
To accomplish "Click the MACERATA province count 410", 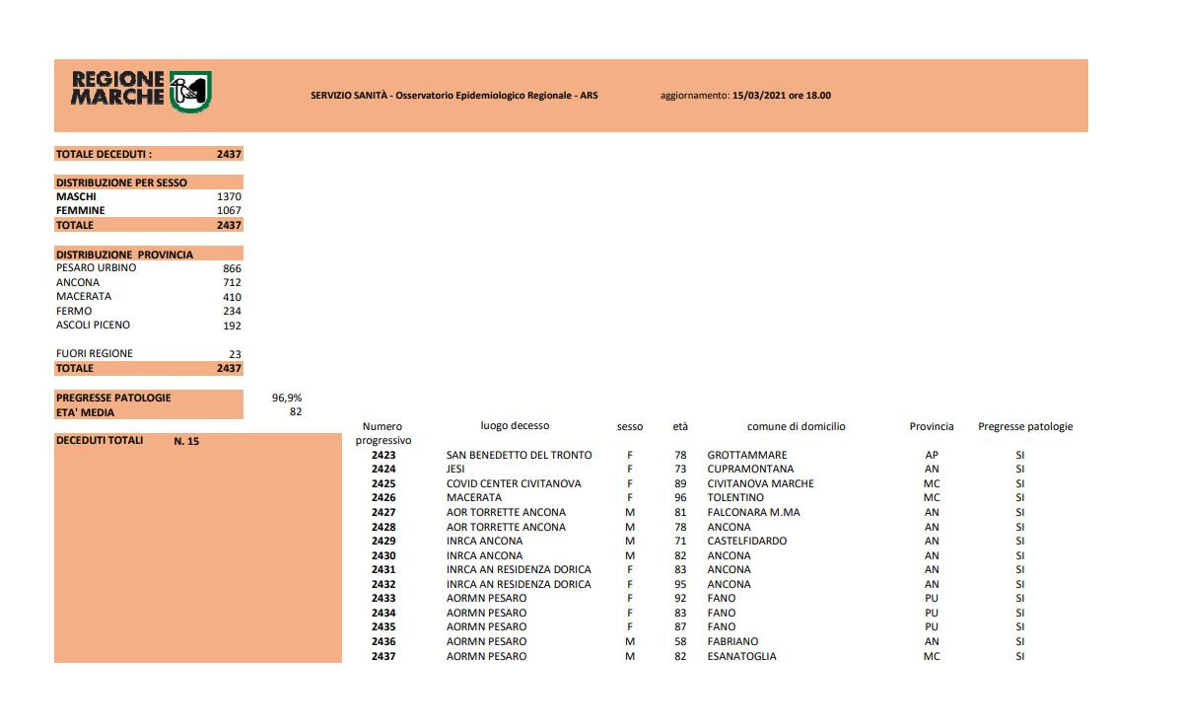I will point(233,297).
